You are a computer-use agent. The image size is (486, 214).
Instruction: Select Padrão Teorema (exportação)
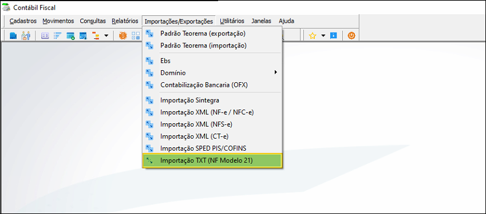pos(212,33)
